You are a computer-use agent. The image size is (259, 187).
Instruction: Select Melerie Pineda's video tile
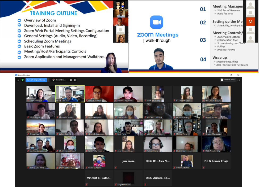pos(41,94)
